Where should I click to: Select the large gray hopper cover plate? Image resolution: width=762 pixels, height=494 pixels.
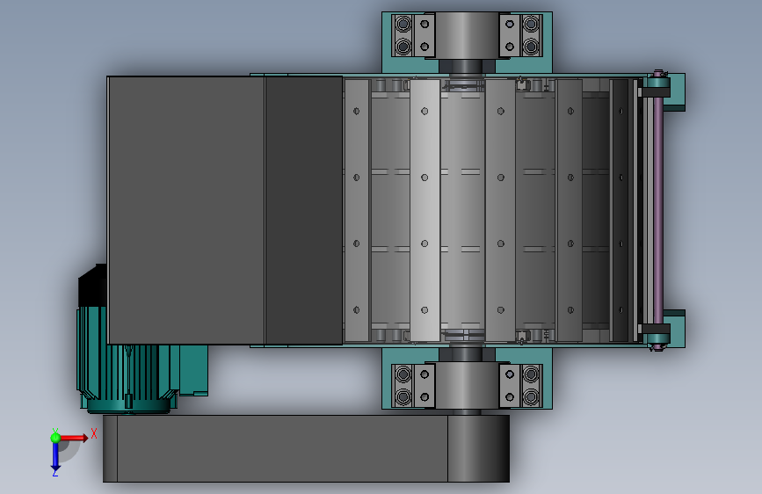click(186, 210)
